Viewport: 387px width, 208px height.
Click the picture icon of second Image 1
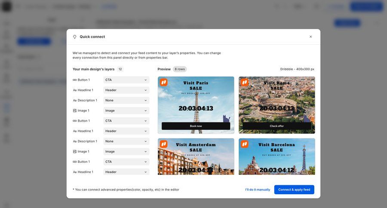(x=74, y=152)
